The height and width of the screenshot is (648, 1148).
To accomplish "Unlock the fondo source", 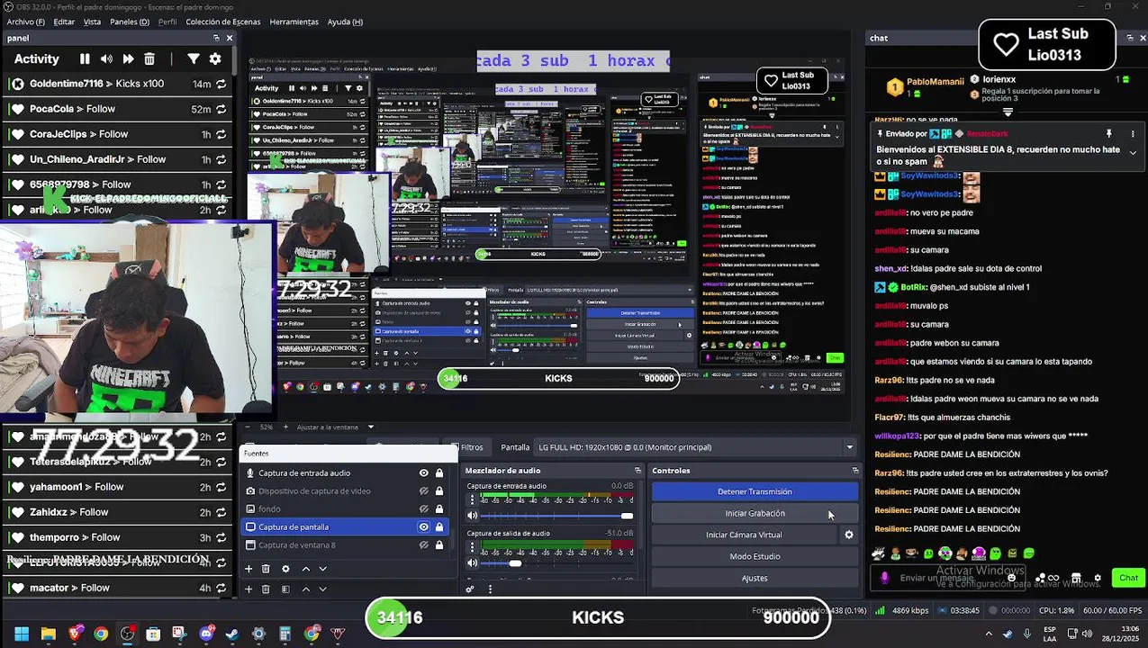I will [x=439, y=508].
